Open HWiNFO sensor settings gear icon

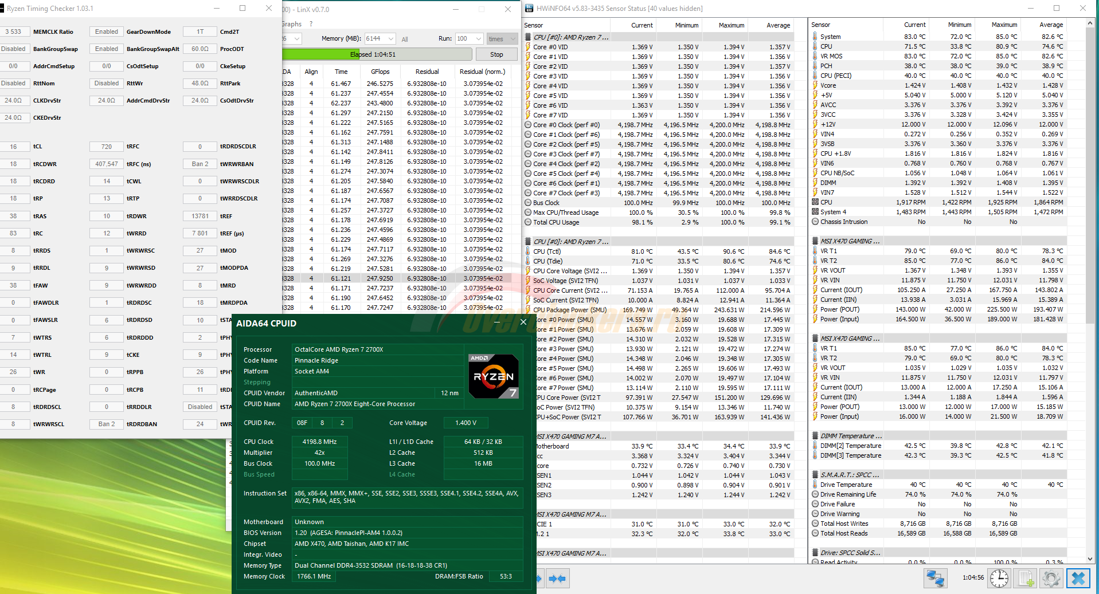pos(1051,579)
